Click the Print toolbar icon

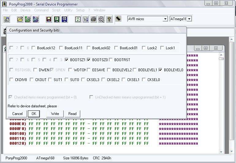93,19
